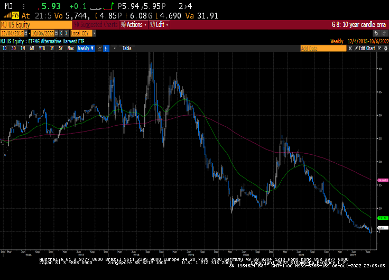Shift date range backward with left arrow

coord(61,33)
